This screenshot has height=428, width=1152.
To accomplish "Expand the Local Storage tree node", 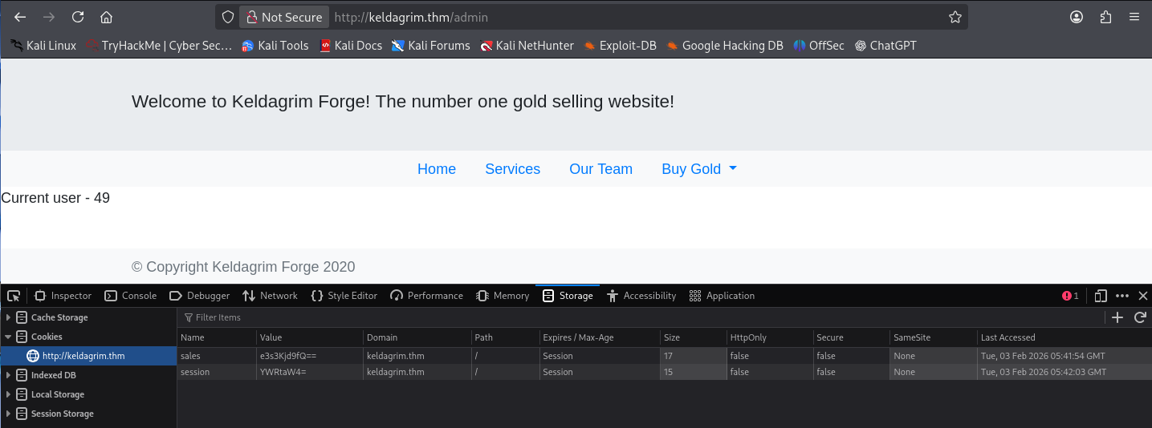I will pos(9,394).
